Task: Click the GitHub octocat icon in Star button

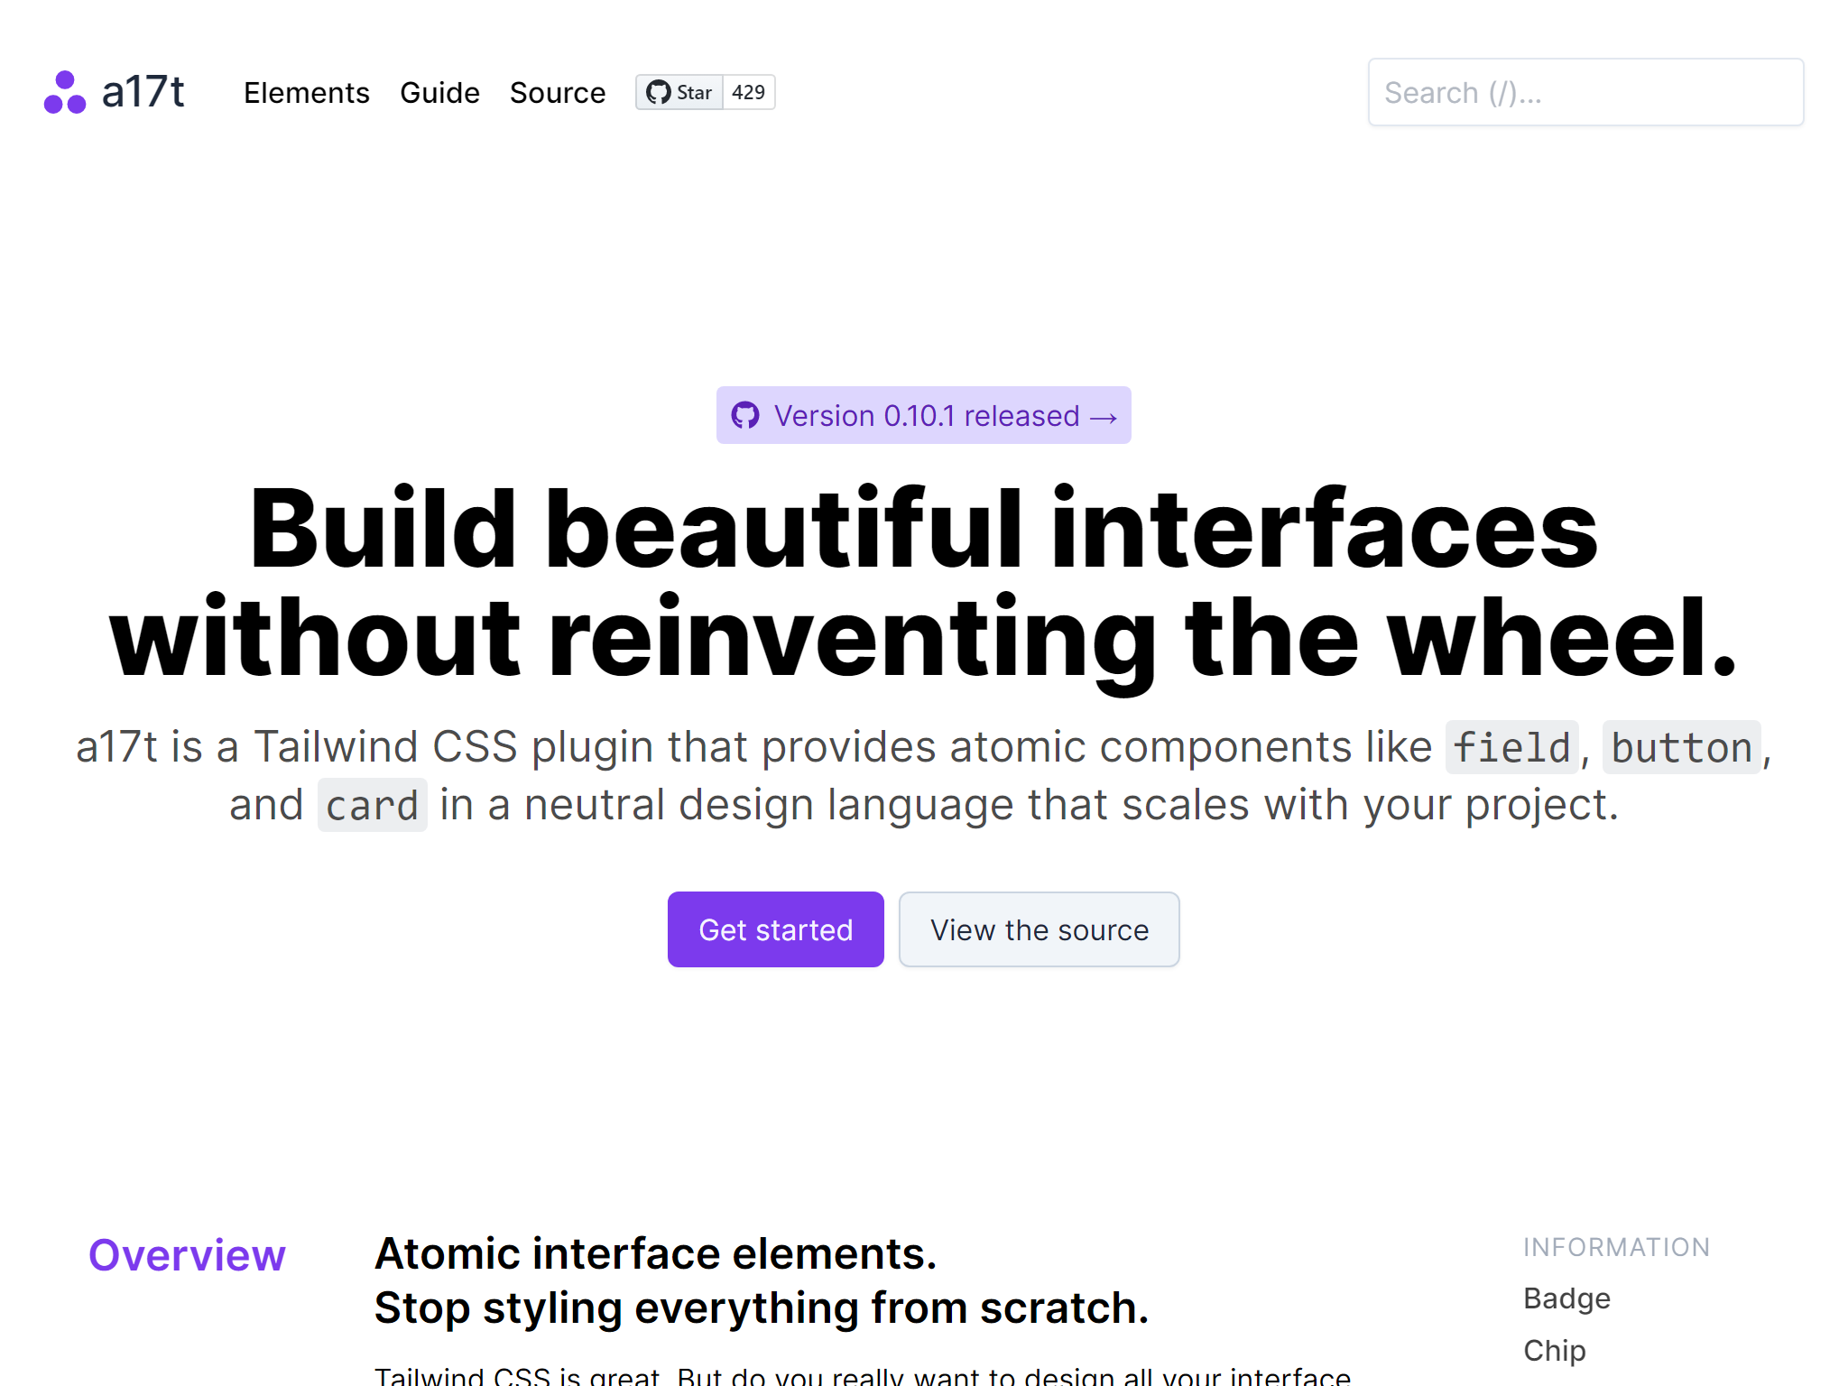Action: click(659, 92)
